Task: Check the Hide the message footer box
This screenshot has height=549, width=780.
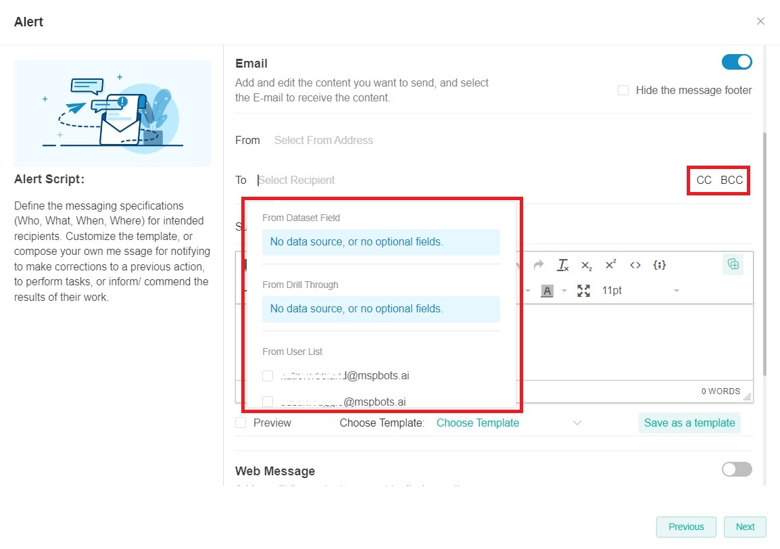Action: pyautogui.click(x=623, y=91)
